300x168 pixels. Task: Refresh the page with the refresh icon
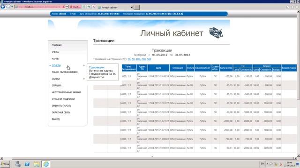click(89, 7)
